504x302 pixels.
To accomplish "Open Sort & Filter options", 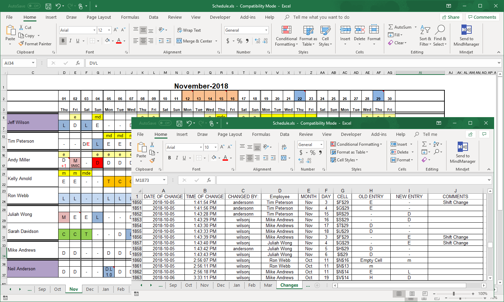I will tap(425, 36).
